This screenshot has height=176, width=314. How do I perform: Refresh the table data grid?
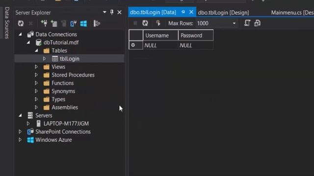[145, 23]
